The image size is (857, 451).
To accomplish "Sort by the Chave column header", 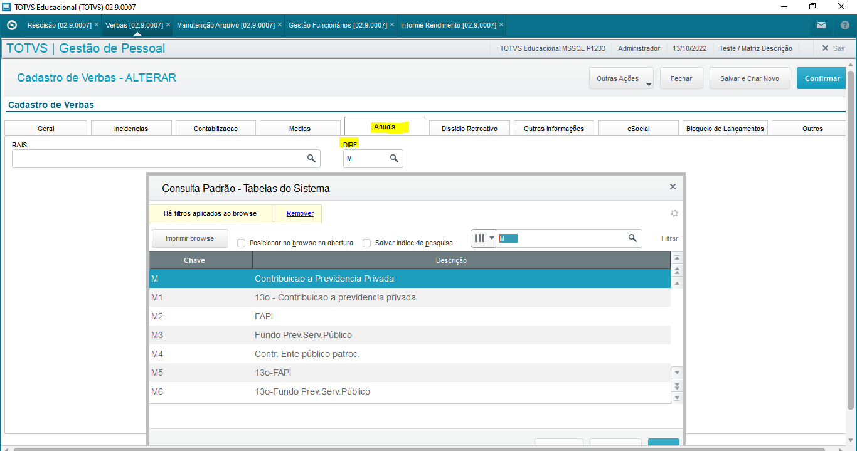I will (x=201, y=260).
